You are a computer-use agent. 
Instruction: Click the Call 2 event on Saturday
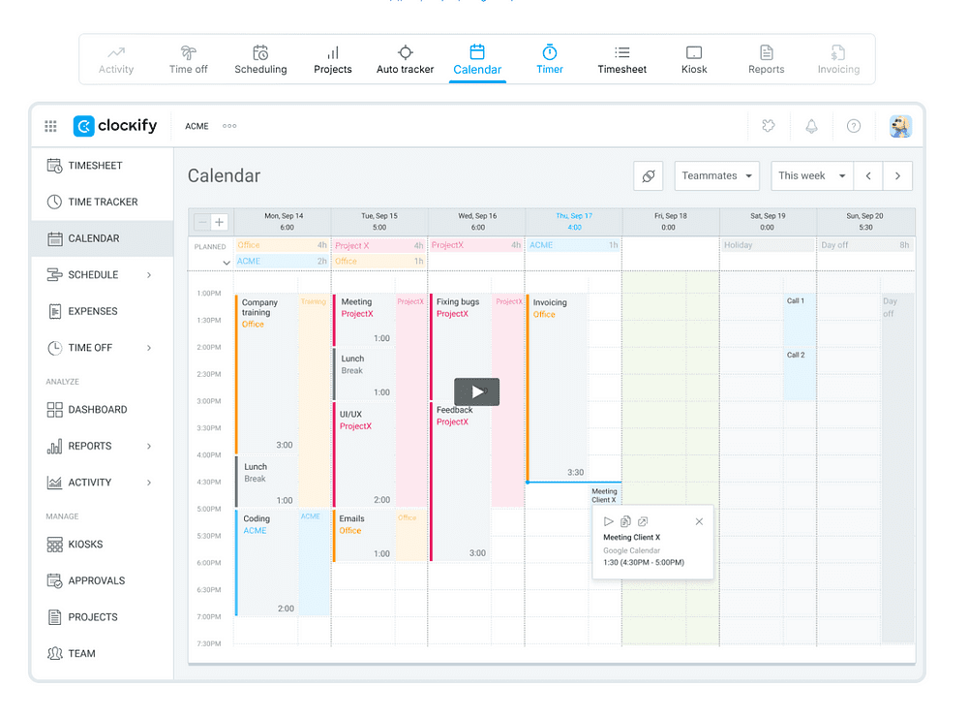pyautogui.click(x=800, y=374)
